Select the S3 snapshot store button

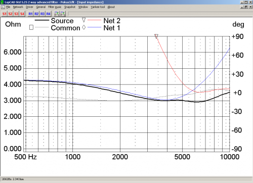pos(16,14)
